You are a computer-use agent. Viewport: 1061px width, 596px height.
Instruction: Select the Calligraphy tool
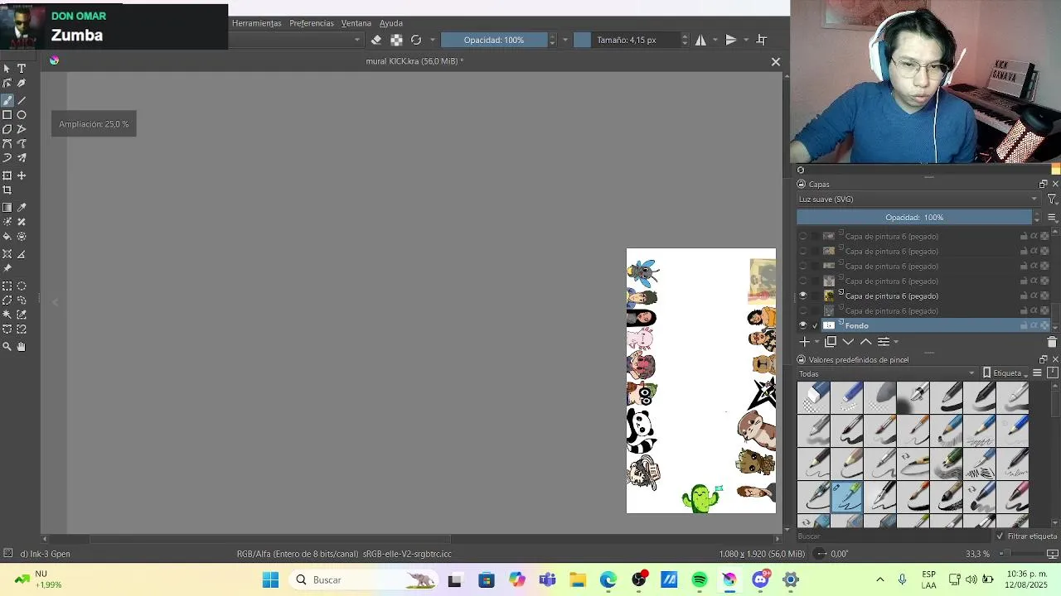(x=22, y=84)
